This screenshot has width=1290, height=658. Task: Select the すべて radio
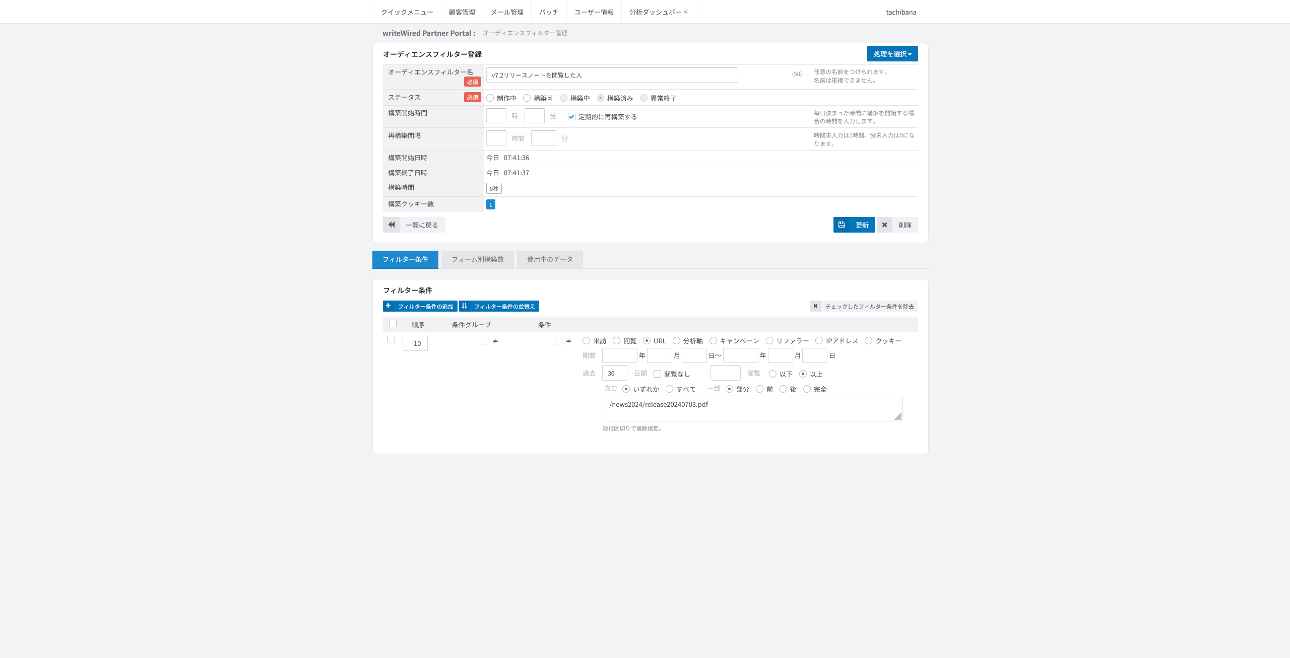click(x=669, y=389)
